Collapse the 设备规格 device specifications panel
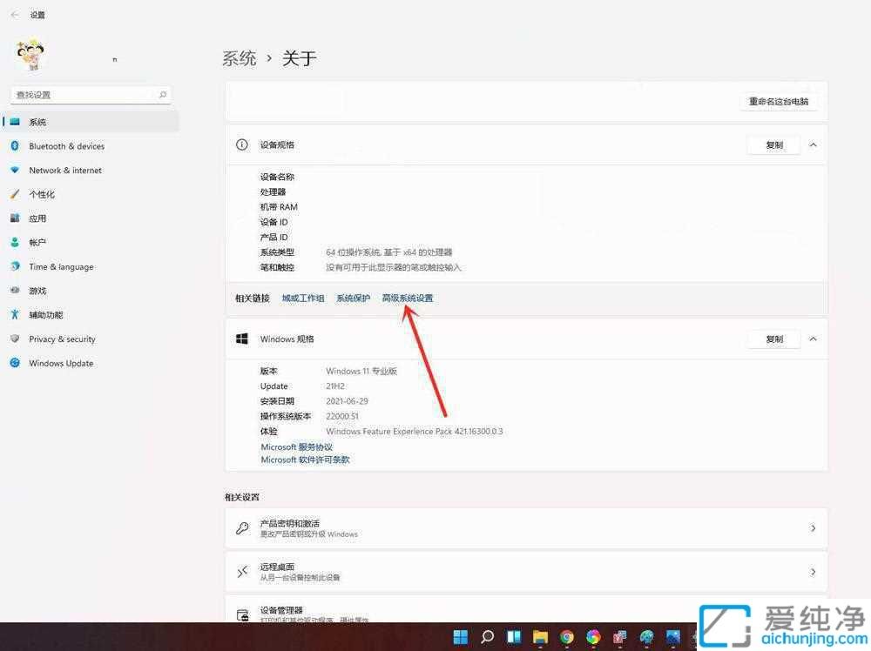 point(812,145)
